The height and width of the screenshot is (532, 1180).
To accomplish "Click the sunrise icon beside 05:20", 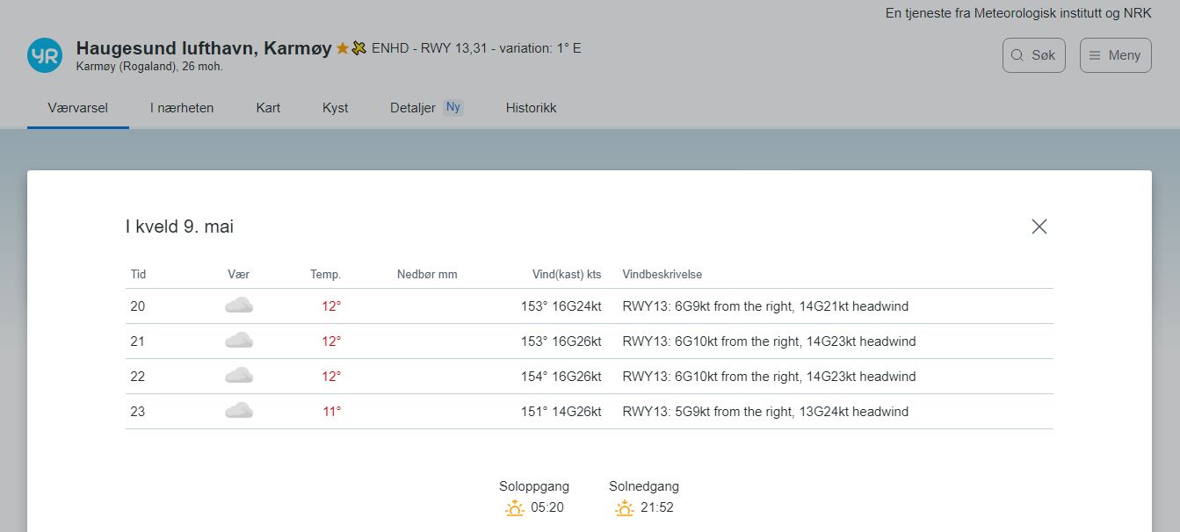I will tap(515, 507).
